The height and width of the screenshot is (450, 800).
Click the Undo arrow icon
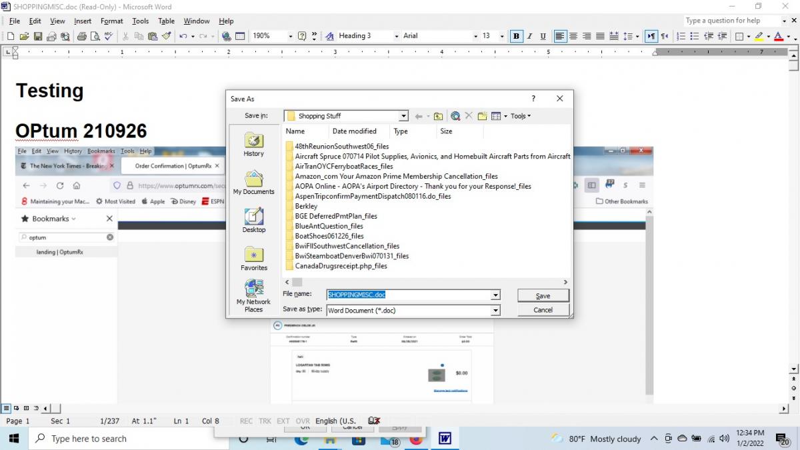(183, 36)
